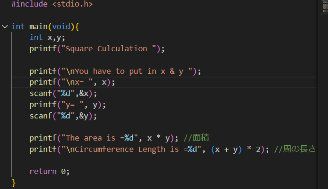Viewport: 328px width, 189px height.
Task: Click the '//周の長さ' comment
Action: tap(295, 149)
